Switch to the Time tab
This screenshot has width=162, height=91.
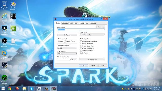(87, 24)
